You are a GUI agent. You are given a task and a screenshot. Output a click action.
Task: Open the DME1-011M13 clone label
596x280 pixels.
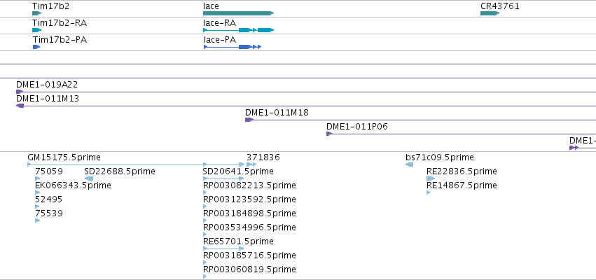48,99
